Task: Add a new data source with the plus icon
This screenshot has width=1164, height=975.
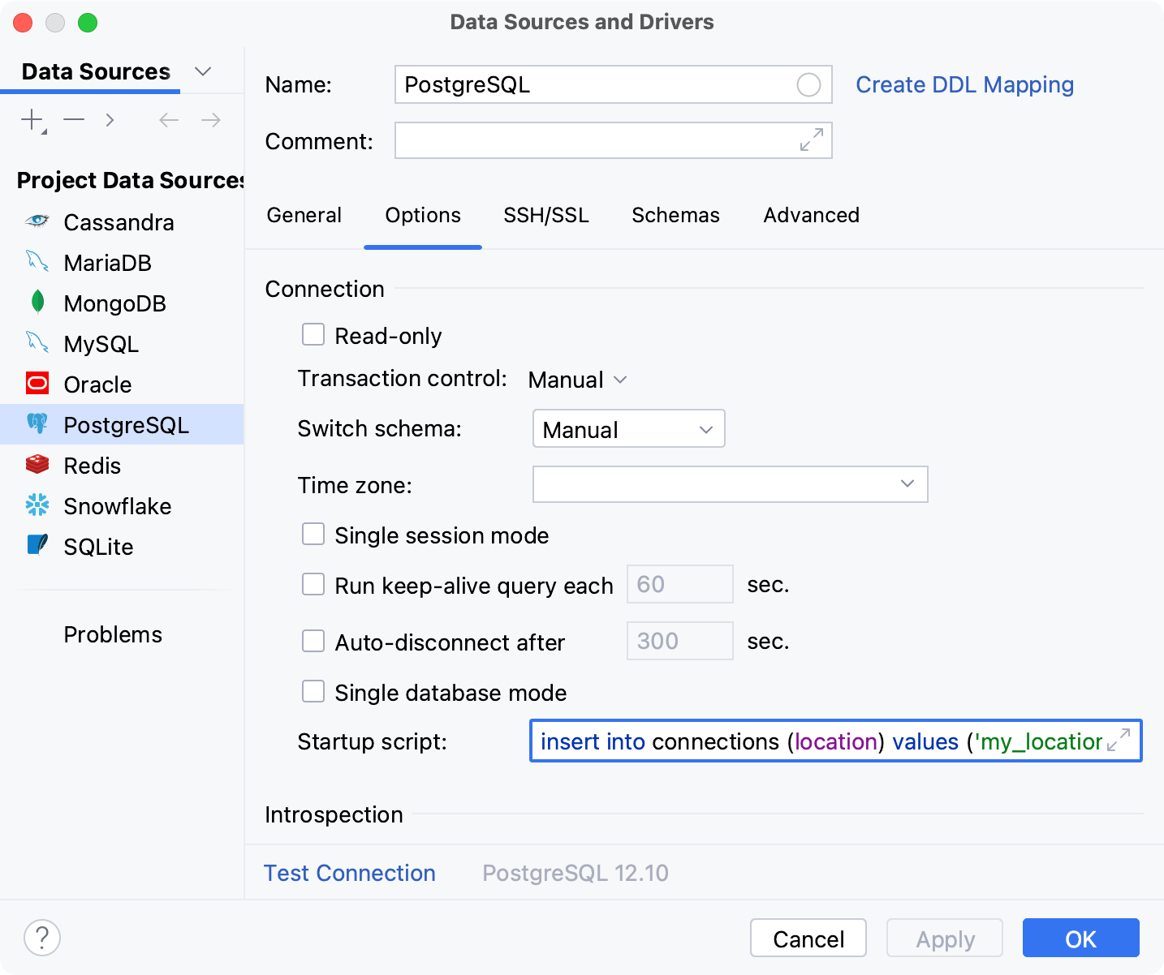Action: tap(31, 119)
